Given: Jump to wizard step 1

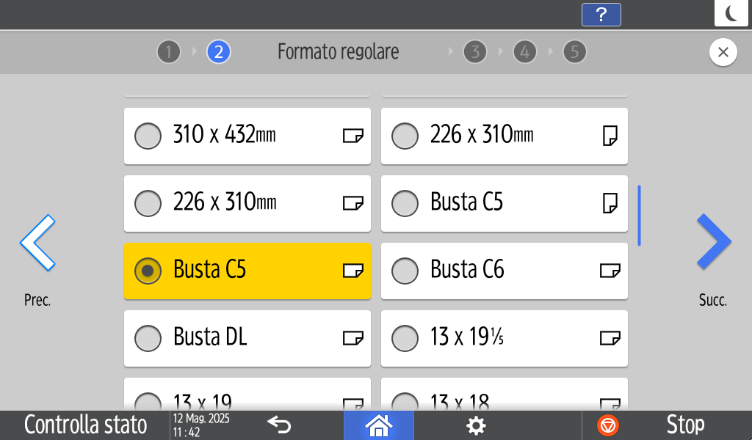Looking at the screenshot, I should pos(169,52).
